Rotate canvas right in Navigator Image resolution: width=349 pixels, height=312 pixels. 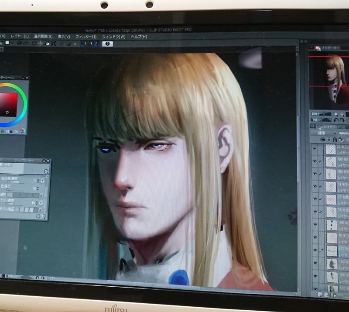342,120
